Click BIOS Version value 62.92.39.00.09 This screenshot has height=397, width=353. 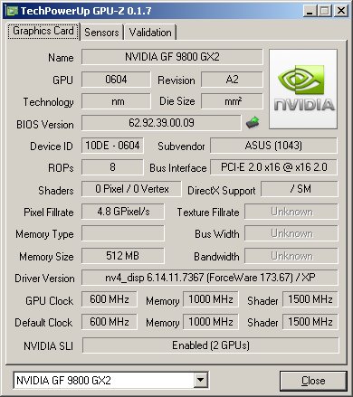[161, 123]
